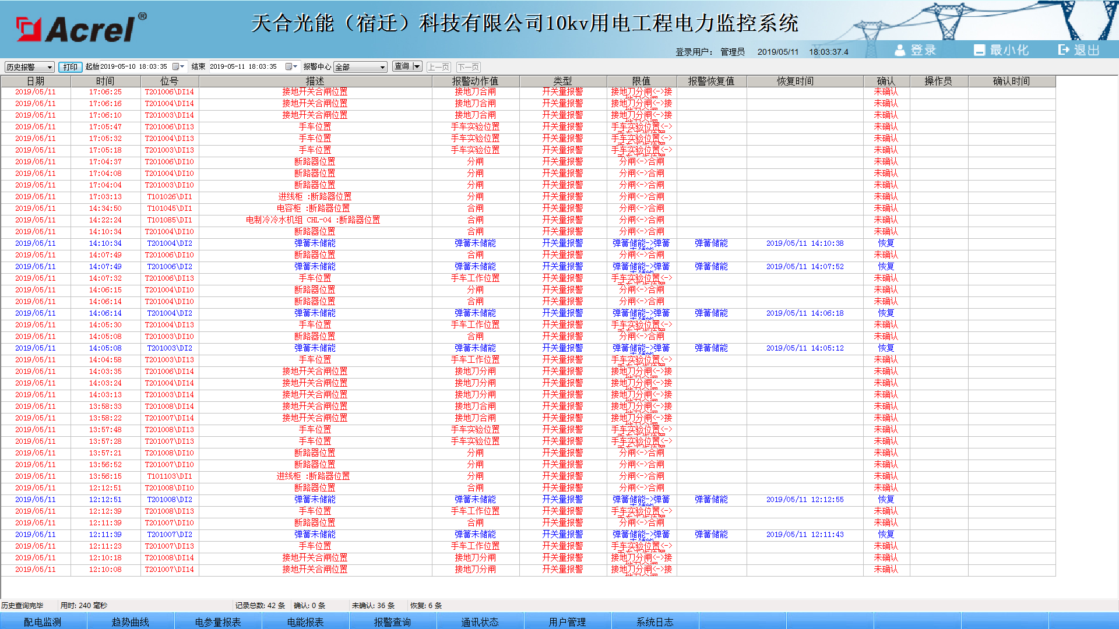Click the 描述 column header
The height and width of the screenshot is (629, 1119).
click(315, 81)
